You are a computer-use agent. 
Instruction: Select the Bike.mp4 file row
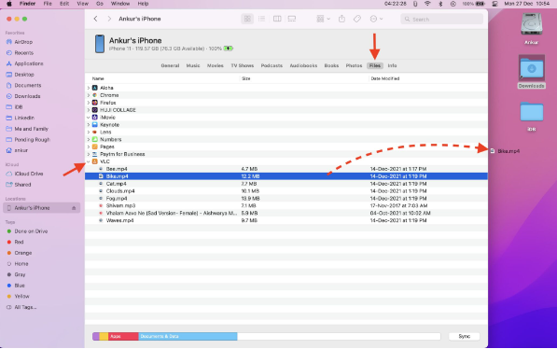(x=285, y=176)
